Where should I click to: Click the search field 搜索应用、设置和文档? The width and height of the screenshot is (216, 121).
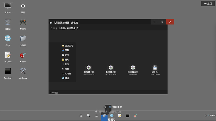tap(108, 112)
